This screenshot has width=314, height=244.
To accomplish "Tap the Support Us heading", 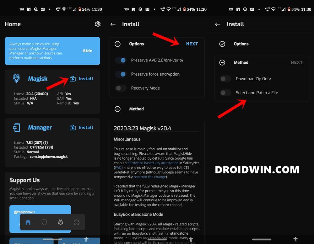I will (x=24, y=180).
